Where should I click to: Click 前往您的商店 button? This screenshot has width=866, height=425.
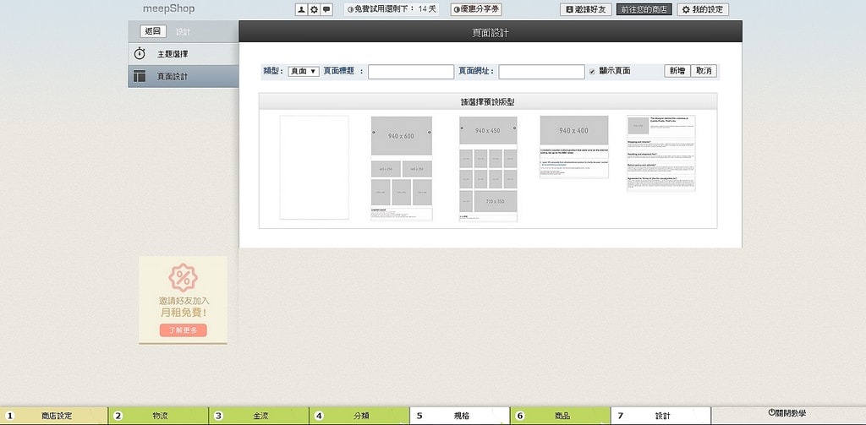(x=644, y=9)
